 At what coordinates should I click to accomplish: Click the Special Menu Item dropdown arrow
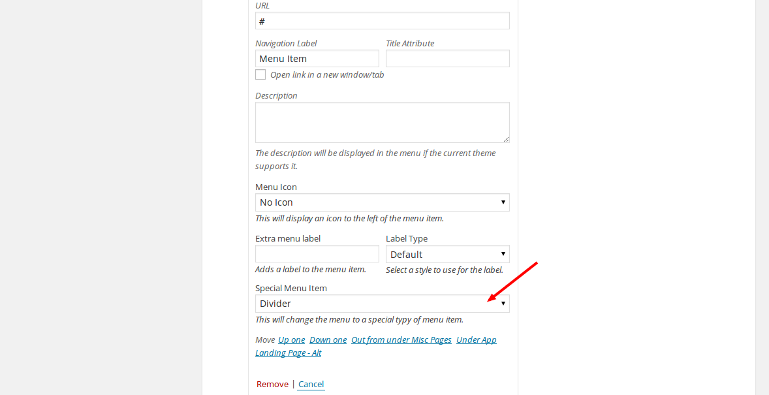(x=503, y=303)
